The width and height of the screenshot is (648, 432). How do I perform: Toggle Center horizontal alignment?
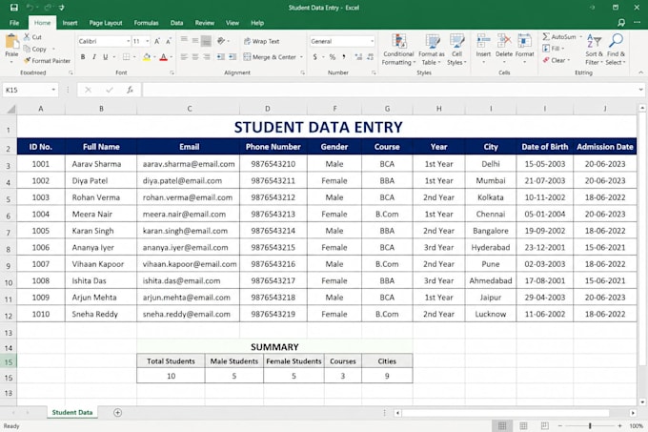click(x=195, y=56)
